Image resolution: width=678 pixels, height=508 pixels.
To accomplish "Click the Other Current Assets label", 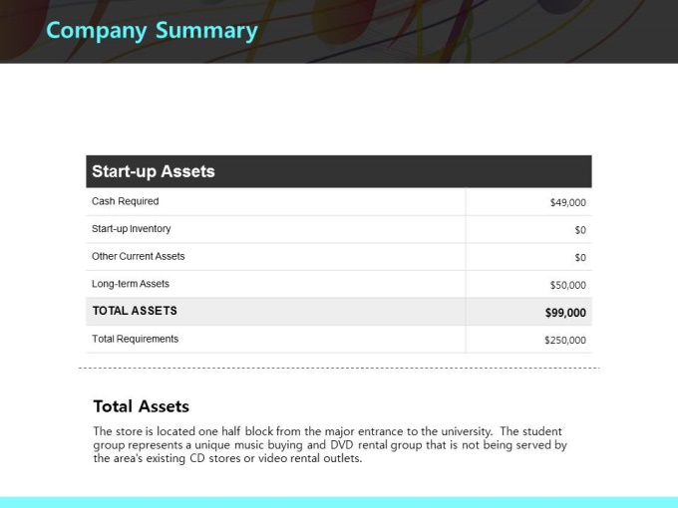I will click(x=138, y=256).
